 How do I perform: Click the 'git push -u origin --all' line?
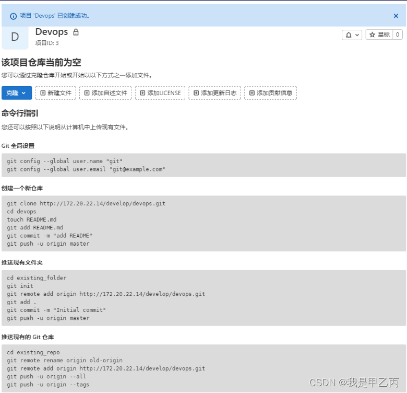click(46, 377)
